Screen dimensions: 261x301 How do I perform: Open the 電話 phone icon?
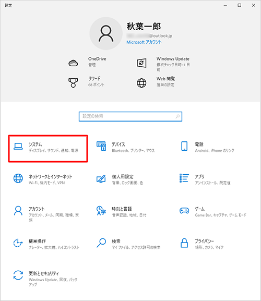(x=184, y=146)
